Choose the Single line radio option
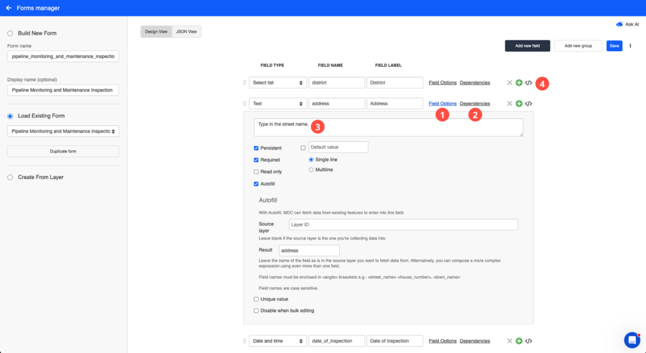Image resolution: width=646 pixels, height=353 pixels. point(311,159)
